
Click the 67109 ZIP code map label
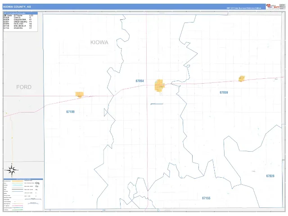pyautogui.click(x=70, y=112)
